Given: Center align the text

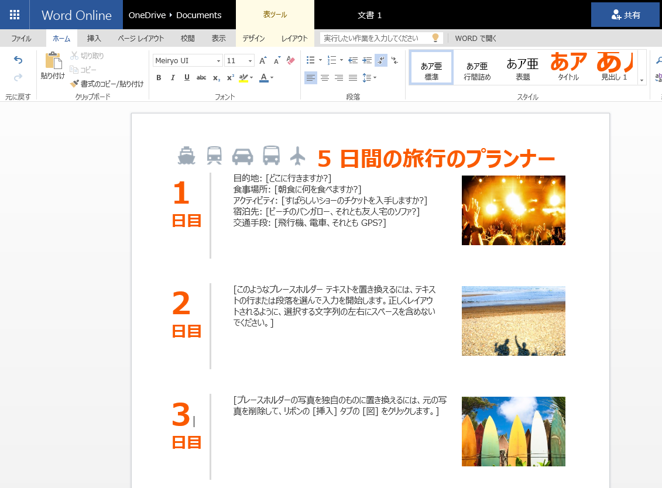Looking at the screenshot, I should click(x=325, y=78).
